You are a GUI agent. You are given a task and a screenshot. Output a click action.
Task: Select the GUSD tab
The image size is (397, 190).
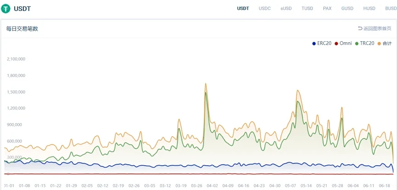(x=347, y=9)
